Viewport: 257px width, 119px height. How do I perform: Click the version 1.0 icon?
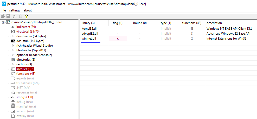pos(13,111)
